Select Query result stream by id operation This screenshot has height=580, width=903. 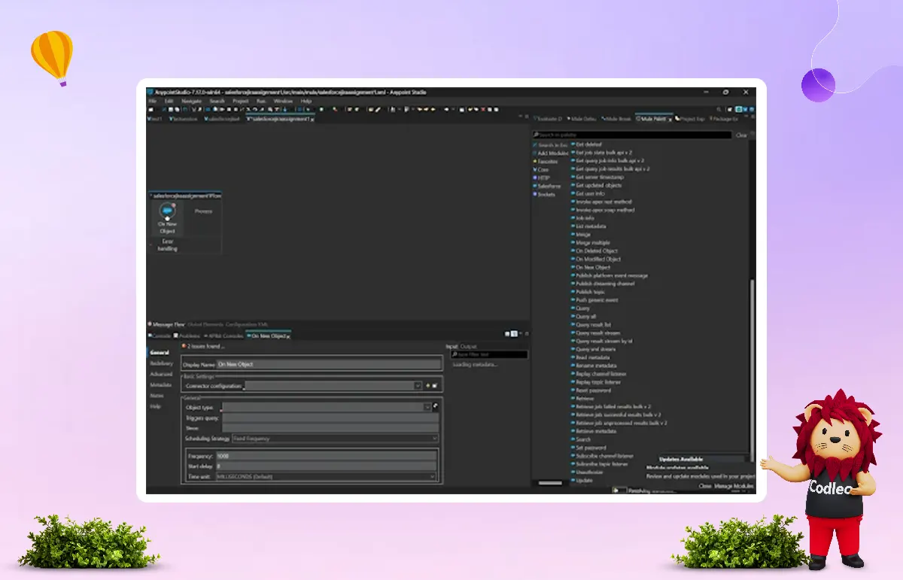click(x=601, y=341)
